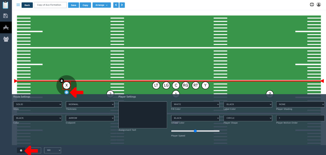Click the right red arrow end of scrimmage line

click(x=322, y=81)
